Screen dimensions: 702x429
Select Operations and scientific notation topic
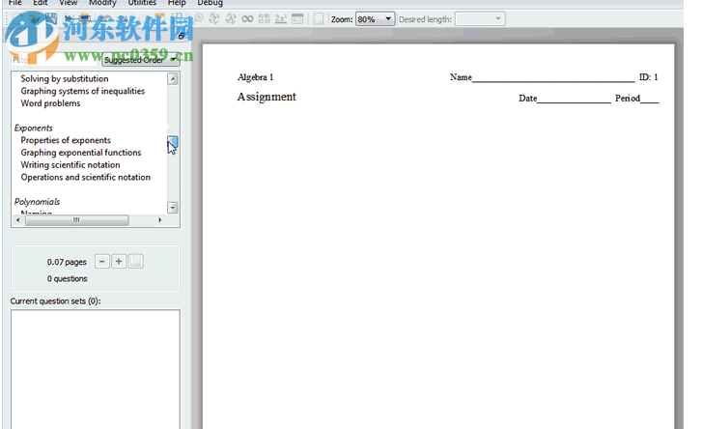pos(86,178)
